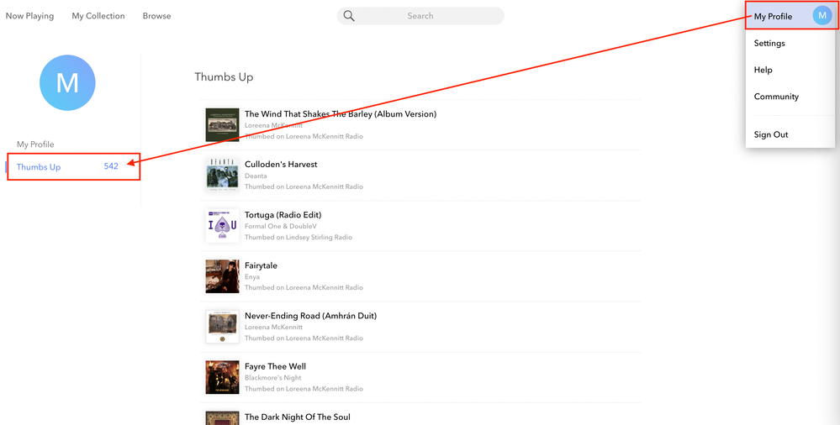
Task: Click the large profile avatar circle
Action: pos(67,83)
